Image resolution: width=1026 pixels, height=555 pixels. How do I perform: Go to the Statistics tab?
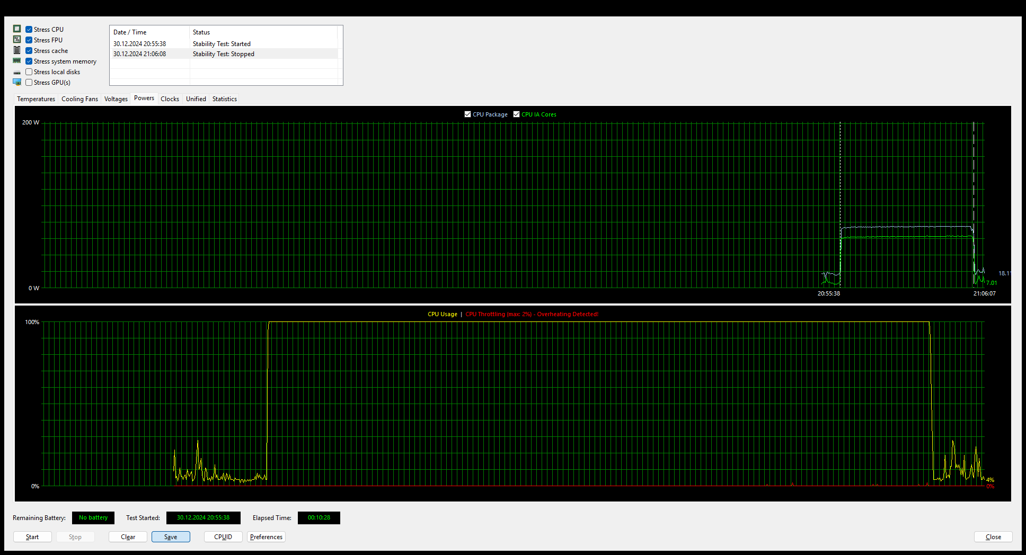coord(224,99)
